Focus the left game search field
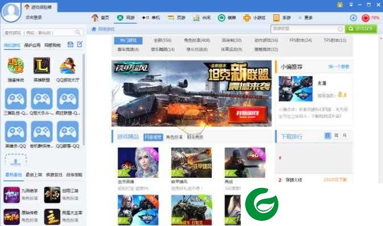Image resolution: width=383 pixels, height=226 pixels. click(43, 32)
